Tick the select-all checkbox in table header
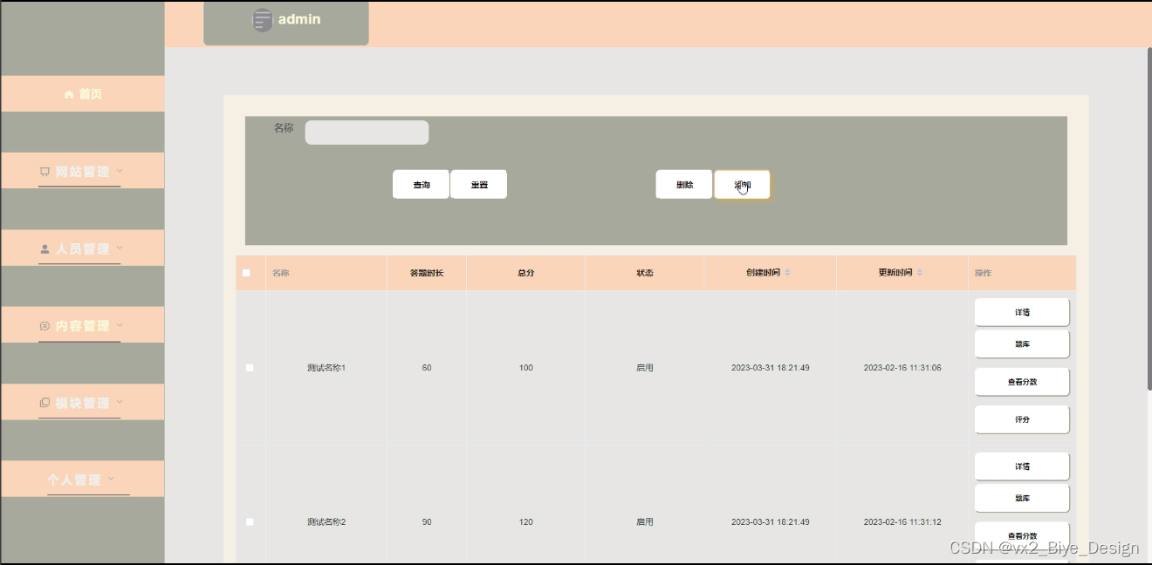1152x565 pixels. click(246, 273)
